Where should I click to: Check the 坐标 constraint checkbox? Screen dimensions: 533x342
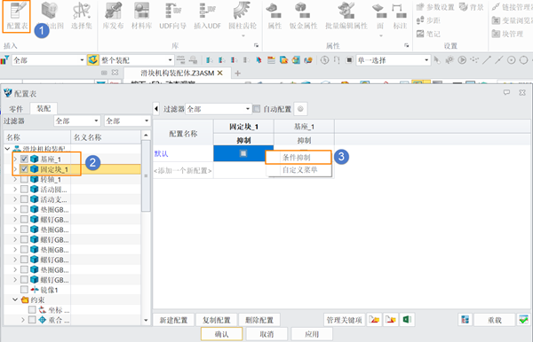pos(32,309)
